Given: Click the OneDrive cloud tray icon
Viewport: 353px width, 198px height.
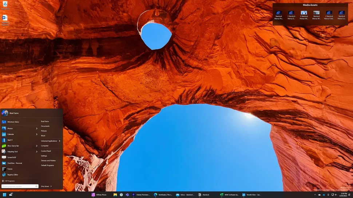Looking at the screenshot, I should (324, 195).
